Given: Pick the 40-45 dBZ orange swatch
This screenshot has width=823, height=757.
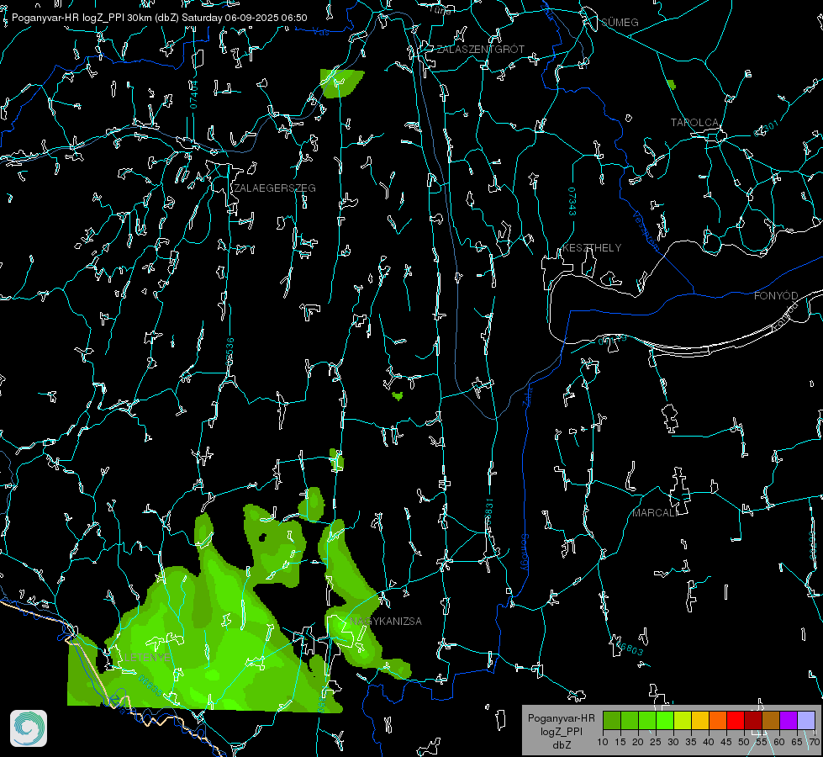Looking at the screenshot, I should [x=718, y=720].
